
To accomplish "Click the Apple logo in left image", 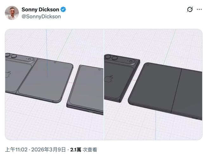I will tap(8, 74).
